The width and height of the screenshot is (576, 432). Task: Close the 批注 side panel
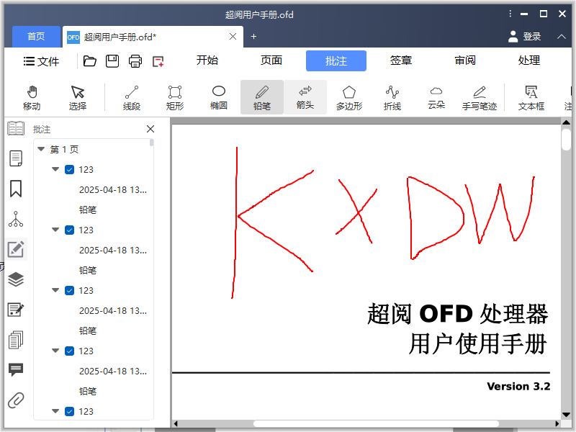click(150, 129)
